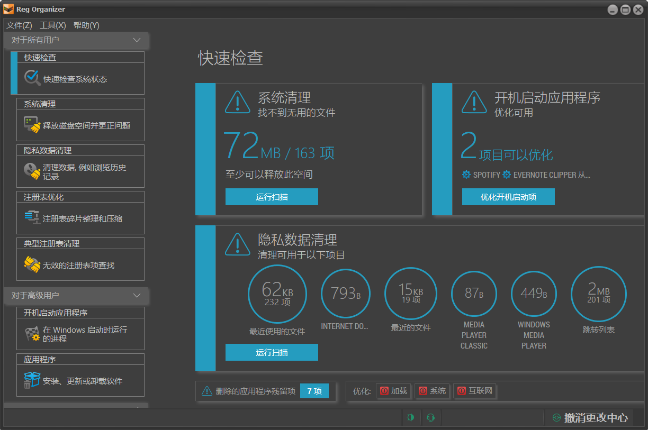
Task: Click the 注册表优化 defragment icon
Action: click(x=31, y=217)
